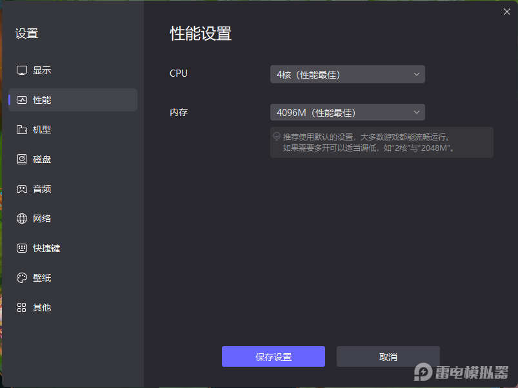Switch to the 网络 tab

pyautogui.click(x=73, y=218)
